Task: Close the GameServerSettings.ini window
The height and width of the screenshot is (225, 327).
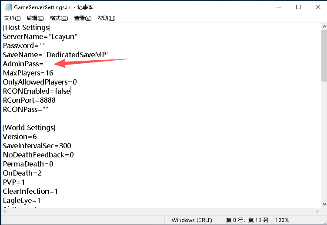Action: pos(317,7)
